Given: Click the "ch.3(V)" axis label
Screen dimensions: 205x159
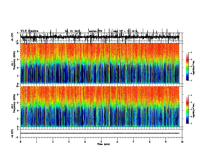Looking at the screenshot, I should (12, 133).
